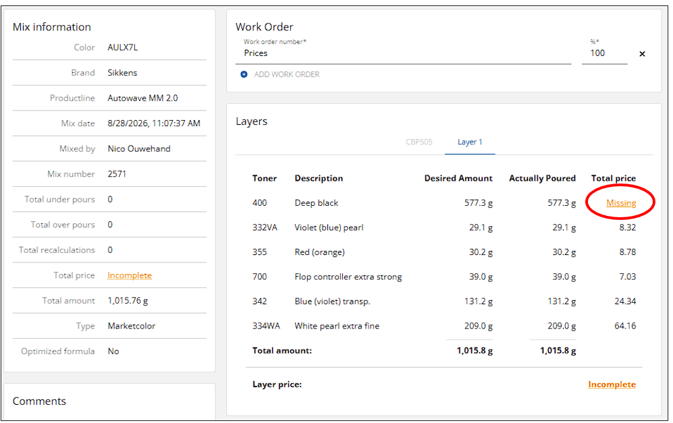Image resolution: width=673 pixels, height=423 pixels.
Task: Click Incomplete total price in Mix information
Action: [x=130, y=275]
